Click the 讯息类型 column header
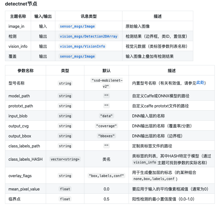 [x=89, y=16]
